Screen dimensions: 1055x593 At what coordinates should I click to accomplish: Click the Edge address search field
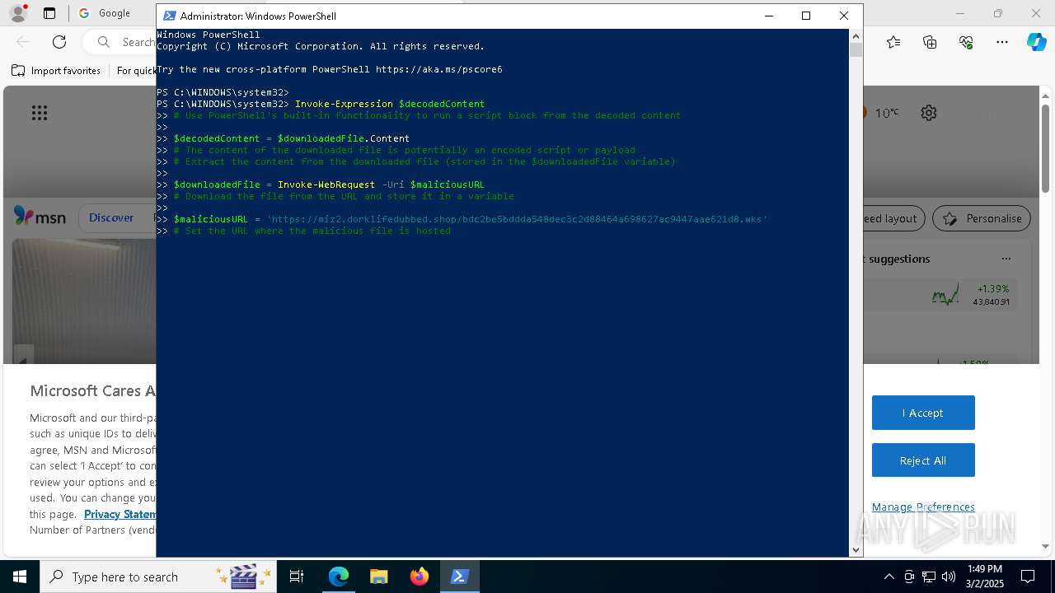(120, 42)
